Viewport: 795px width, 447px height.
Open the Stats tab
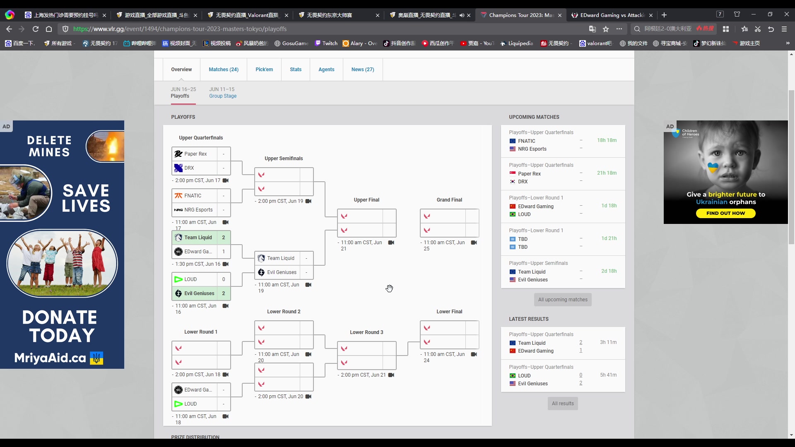pyautogui.click(x=296, y=70)
